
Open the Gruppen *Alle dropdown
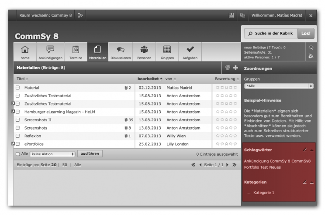click(x=279, y=86)
